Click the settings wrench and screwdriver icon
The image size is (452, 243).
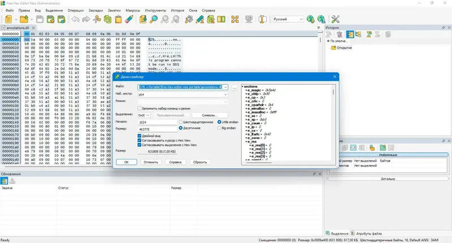click(335, 19)
